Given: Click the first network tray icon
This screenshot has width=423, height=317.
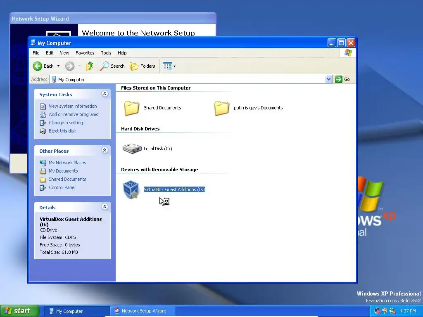Looking at the screenshot, I should pos(378,311).
